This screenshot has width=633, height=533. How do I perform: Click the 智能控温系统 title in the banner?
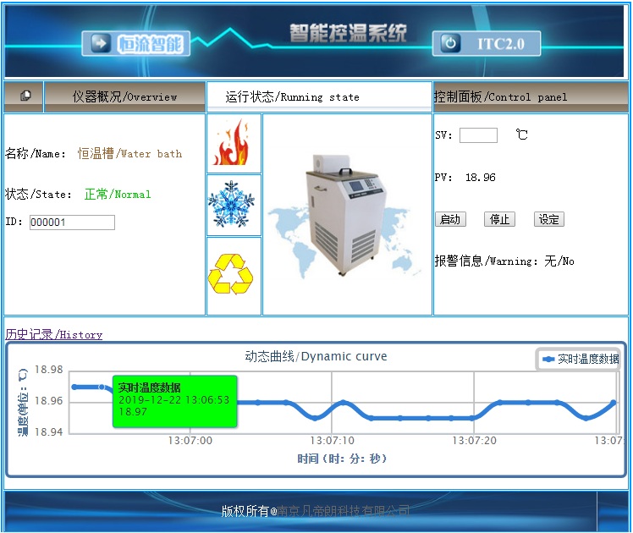coord(348,33)
